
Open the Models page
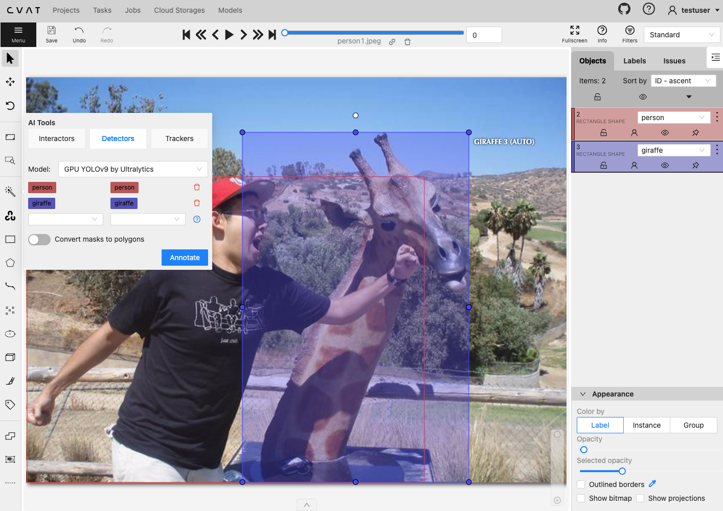coord(230,10)
